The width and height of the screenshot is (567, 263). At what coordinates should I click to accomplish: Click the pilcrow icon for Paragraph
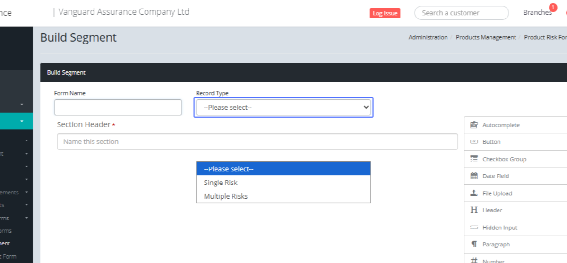[474, 245]
